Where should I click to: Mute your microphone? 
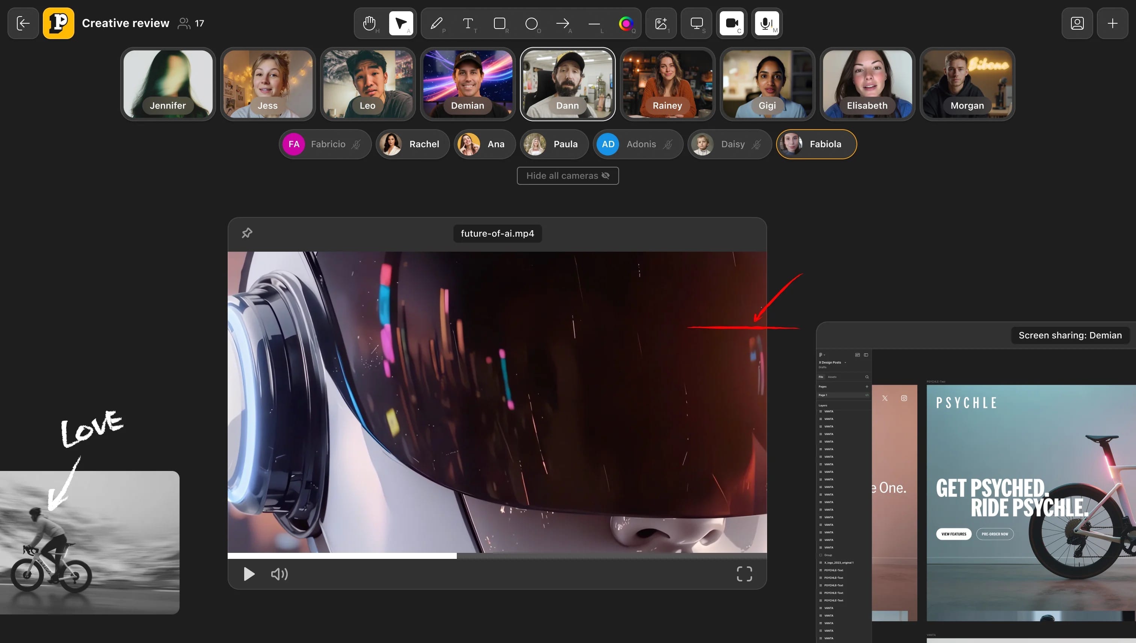coord(766,23)
